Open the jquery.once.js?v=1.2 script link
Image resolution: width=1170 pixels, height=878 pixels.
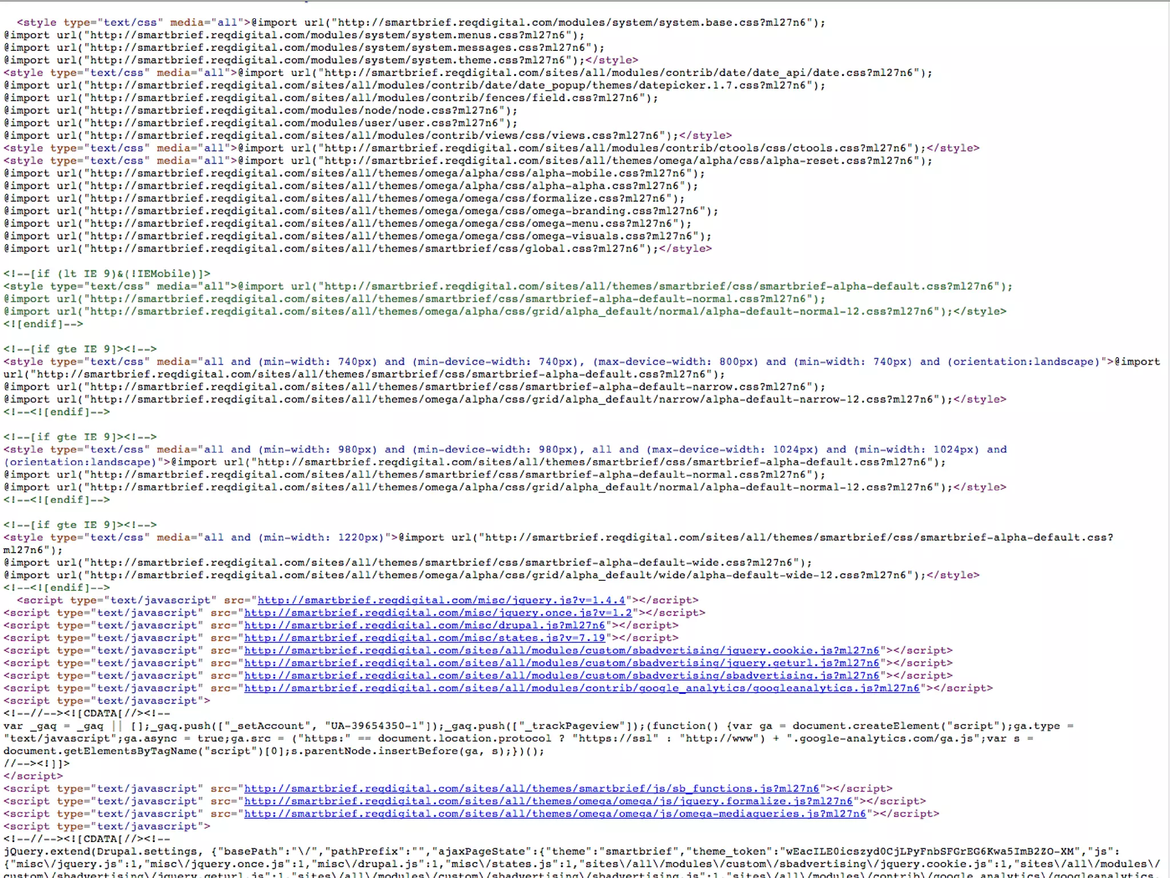[x=438, y=613]
